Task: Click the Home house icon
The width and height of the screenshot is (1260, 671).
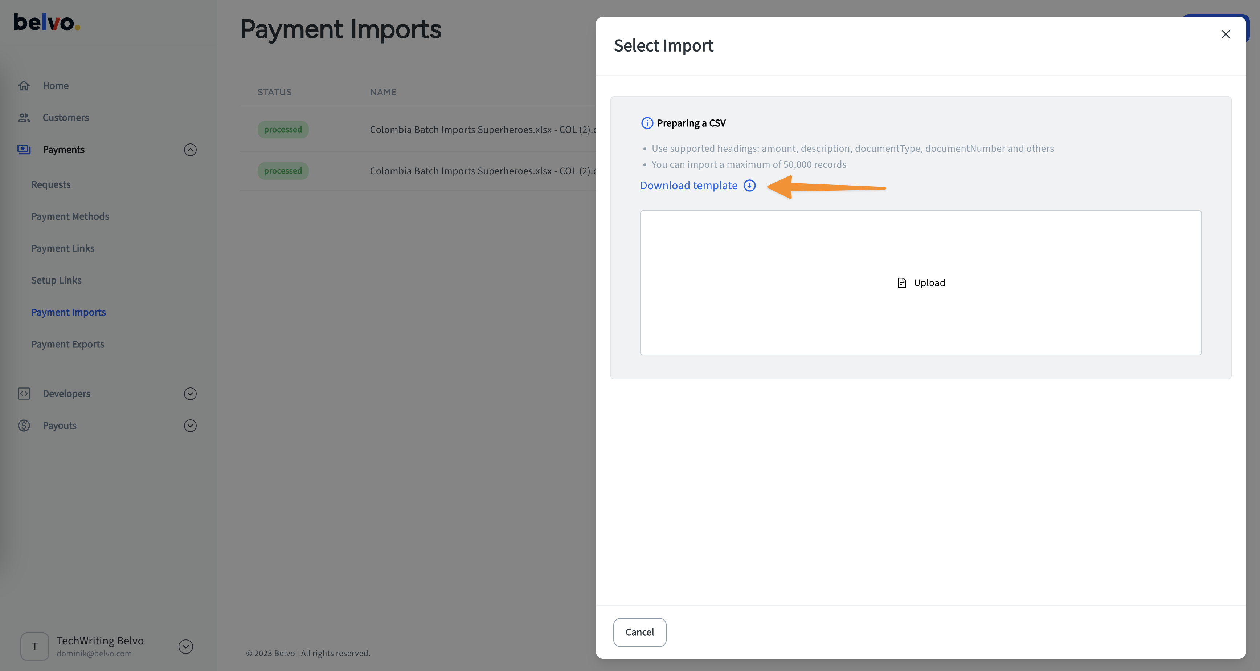Action: tap(24, 86)
